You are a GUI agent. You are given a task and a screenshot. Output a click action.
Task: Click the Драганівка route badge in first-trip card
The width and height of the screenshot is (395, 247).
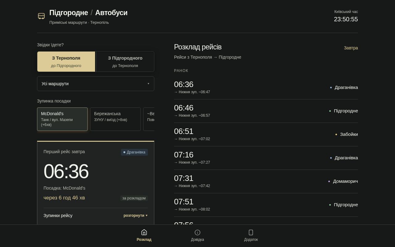click(134, 152)
